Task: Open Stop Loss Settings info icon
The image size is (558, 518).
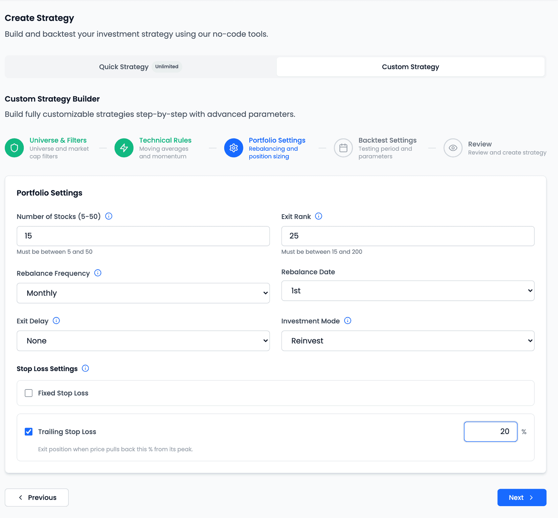Action: (85, 369)
